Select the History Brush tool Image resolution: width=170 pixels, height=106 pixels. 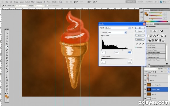tap(7, 58)
